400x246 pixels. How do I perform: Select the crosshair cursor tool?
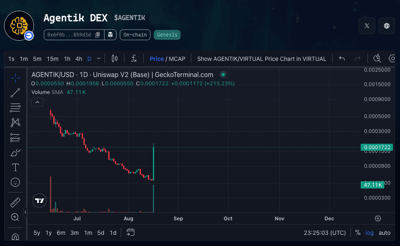pos(15,78)
